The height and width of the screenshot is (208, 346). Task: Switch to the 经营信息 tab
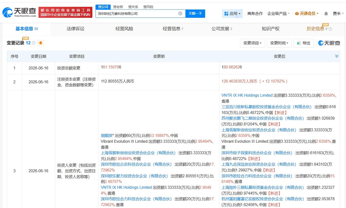point(173,29)
